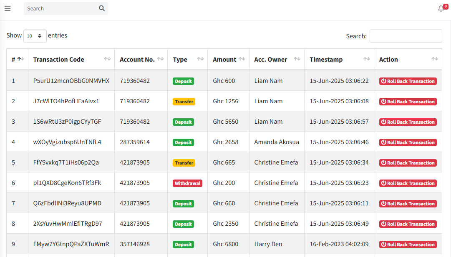This screenshot has height=257, width=451.
Task: Click the Transfer badge for Ghc 665
Action: click(x=184, y=163)
